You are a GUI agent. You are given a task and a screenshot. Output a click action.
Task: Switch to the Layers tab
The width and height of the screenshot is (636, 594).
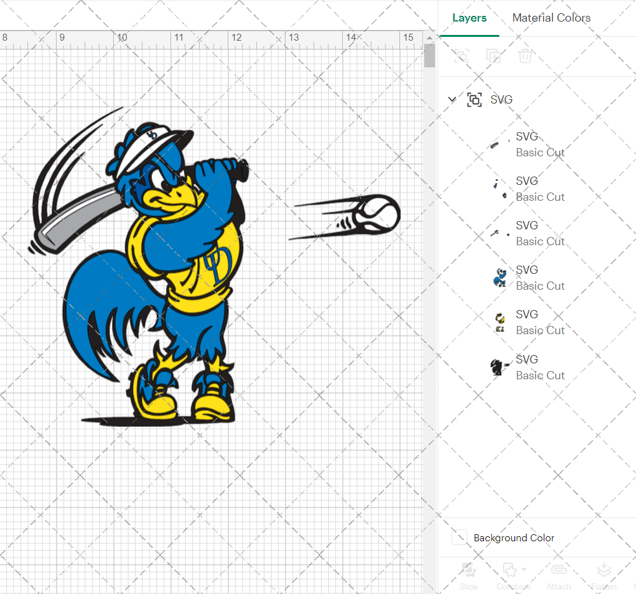tap(469, 18)
